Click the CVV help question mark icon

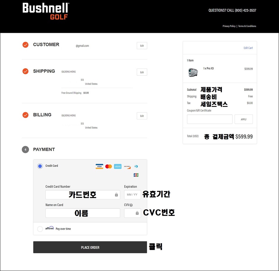(131, 205)
